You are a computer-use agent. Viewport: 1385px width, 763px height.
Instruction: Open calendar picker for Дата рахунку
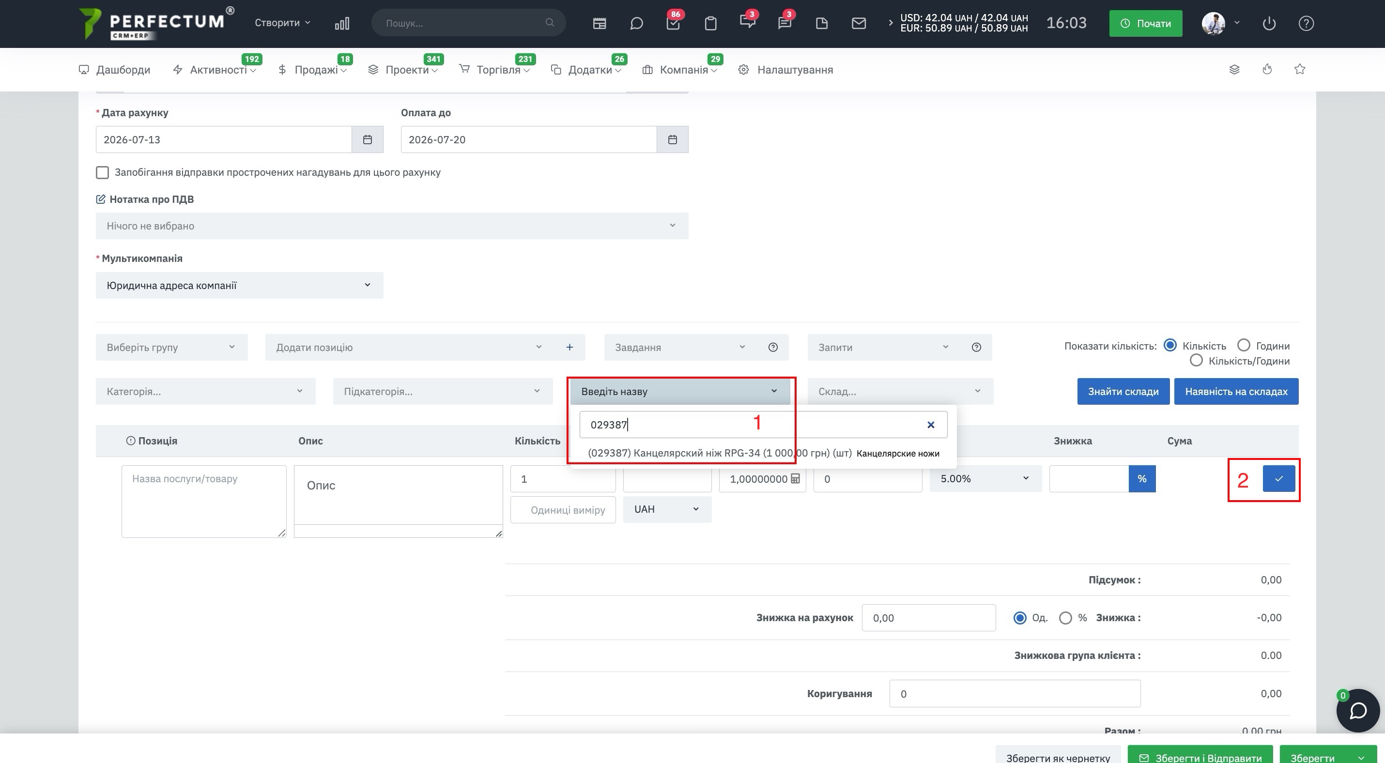[367, 140]
